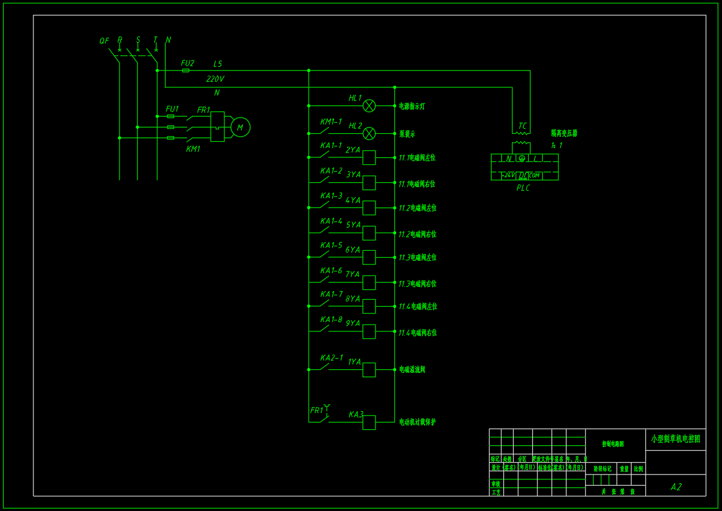Pick the 5YA solenoid coil box
The image size is (722, 511).
(369, 233)
